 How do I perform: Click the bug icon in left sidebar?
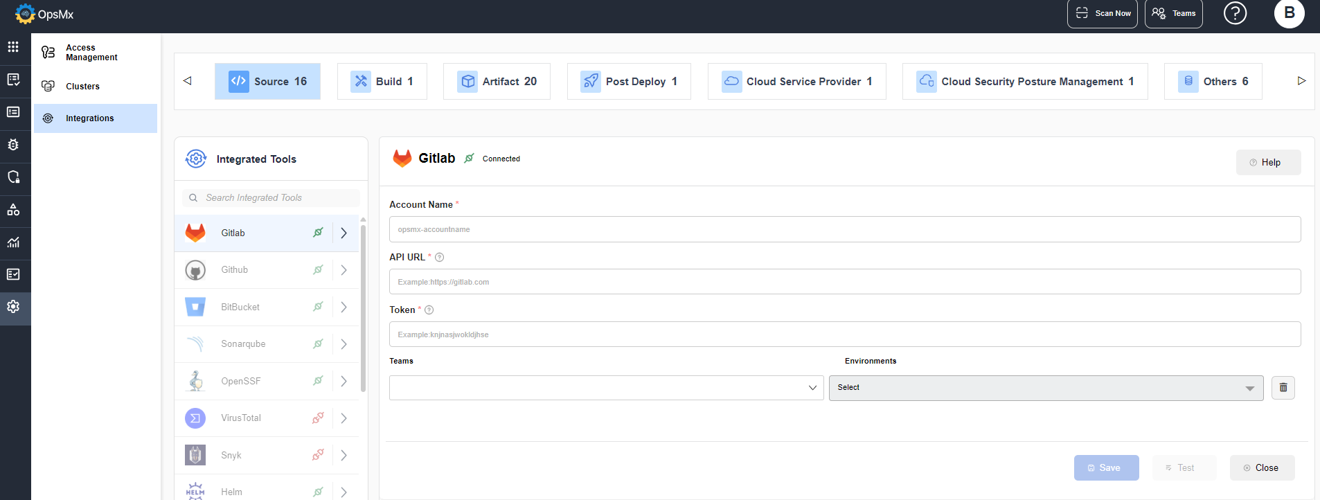point(13,145)
